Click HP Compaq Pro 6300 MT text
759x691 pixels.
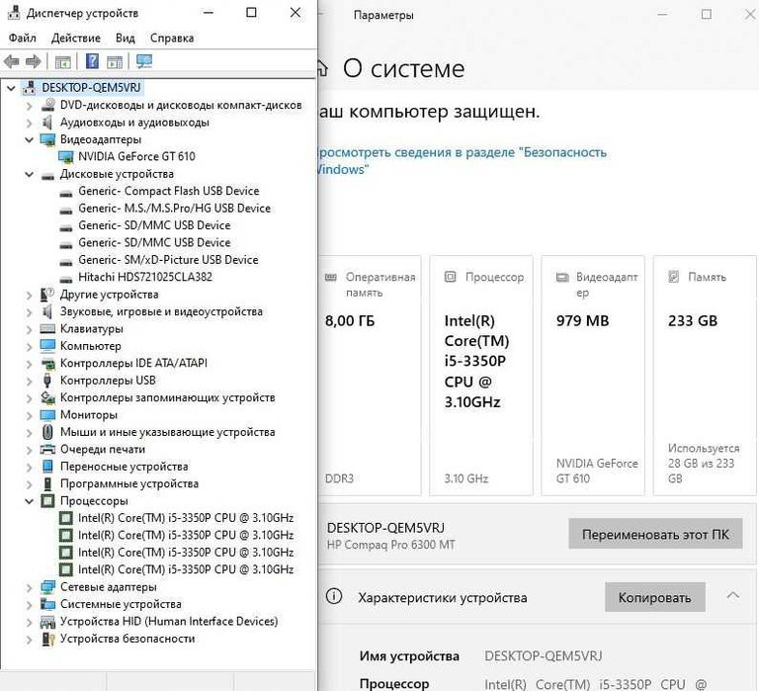(x=390, y=545)
